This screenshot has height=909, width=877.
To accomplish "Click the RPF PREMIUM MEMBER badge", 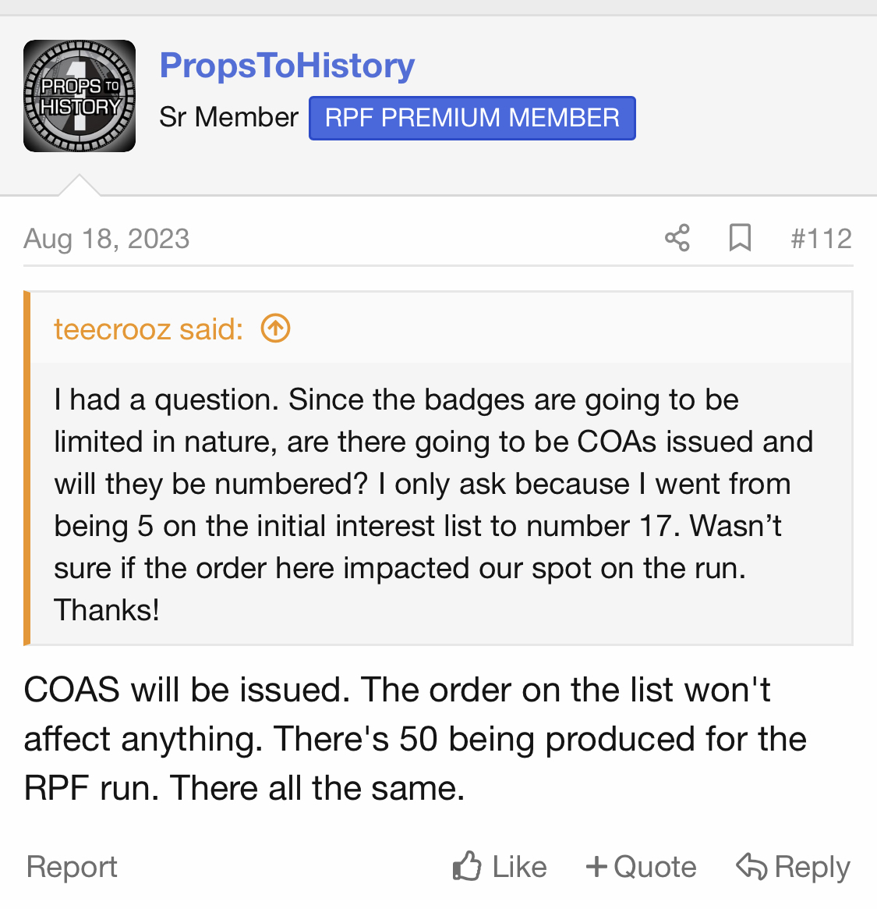I will (472, 118).
